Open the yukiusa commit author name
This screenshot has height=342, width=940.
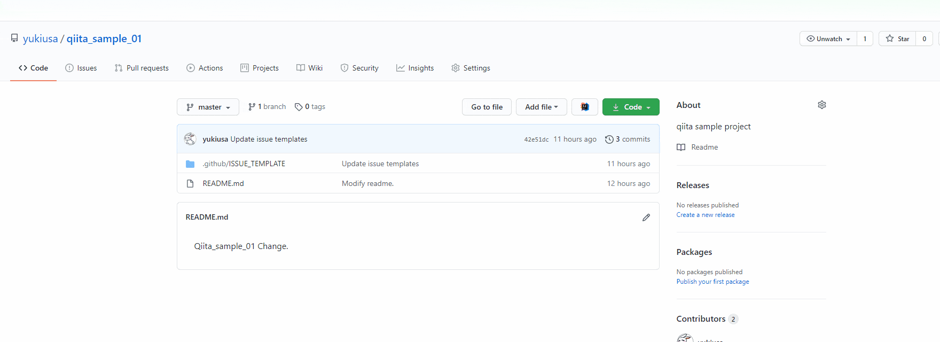click(x=215, y=139)
